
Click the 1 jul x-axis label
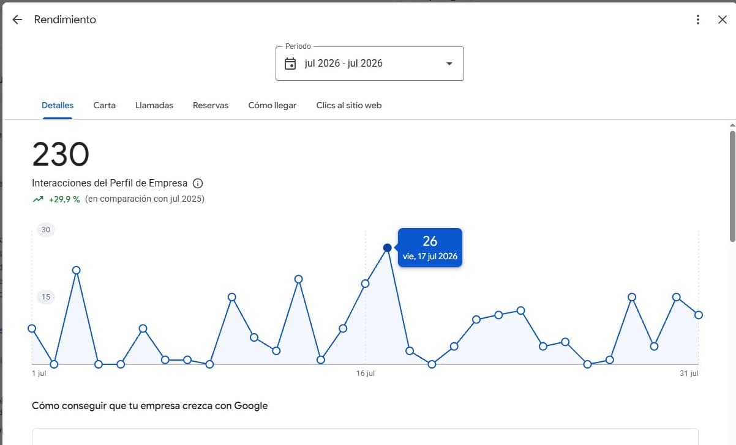coord(39,373)
